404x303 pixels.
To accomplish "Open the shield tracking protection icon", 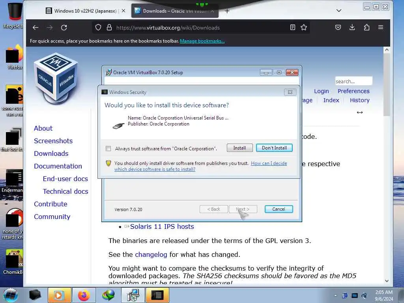I will 98,27.
